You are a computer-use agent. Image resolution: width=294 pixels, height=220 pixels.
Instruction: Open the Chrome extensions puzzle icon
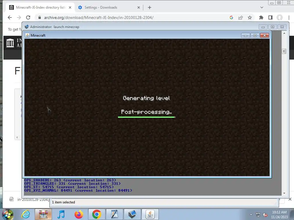point(261,17)
